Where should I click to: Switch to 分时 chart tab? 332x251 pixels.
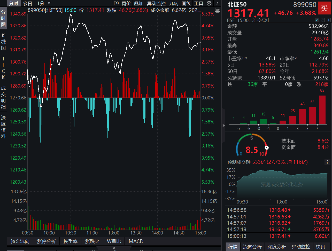[x=14, y=3]
